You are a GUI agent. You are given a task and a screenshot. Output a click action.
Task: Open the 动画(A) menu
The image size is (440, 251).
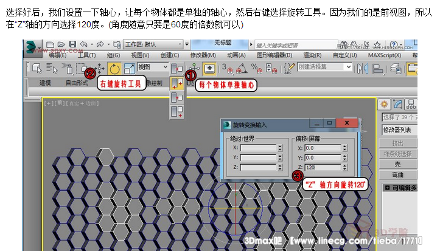tap(236, 55)
